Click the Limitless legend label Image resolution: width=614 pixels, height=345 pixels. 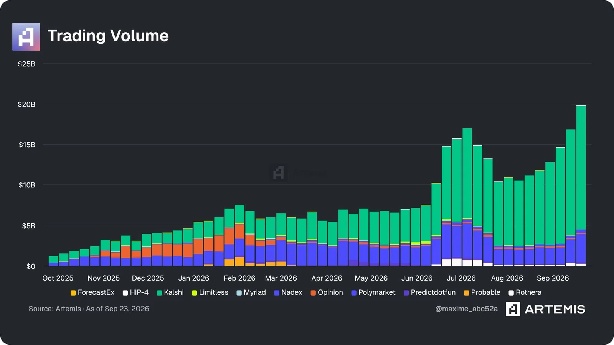(214, 292)
